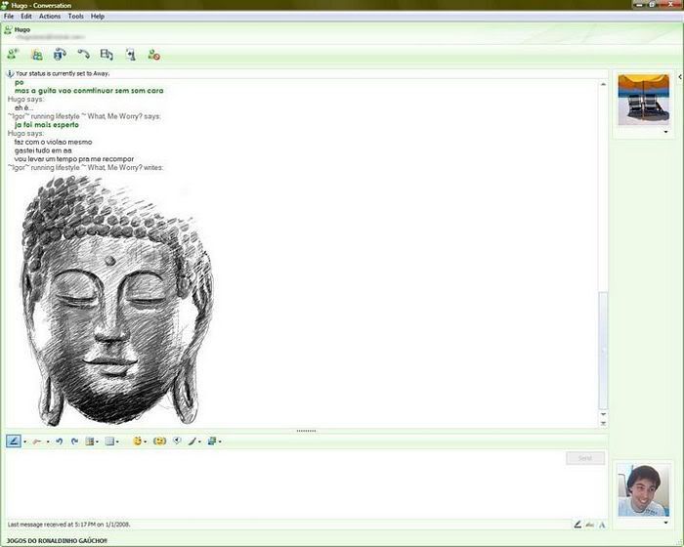Click the grid lines icon
The image size is (684, 547).
109,442
